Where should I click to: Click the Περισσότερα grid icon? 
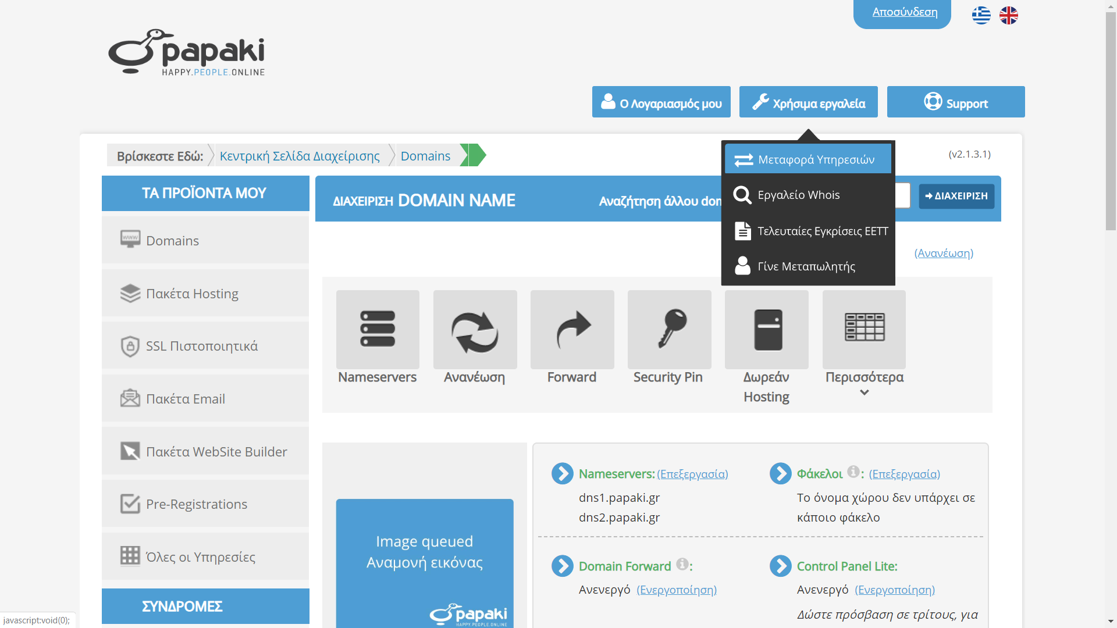tap(864, 330)
